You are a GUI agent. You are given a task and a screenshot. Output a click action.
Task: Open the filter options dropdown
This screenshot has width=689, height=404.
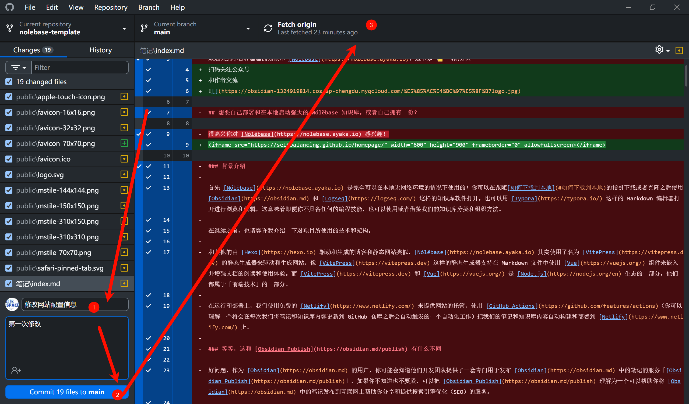(19, 67)
